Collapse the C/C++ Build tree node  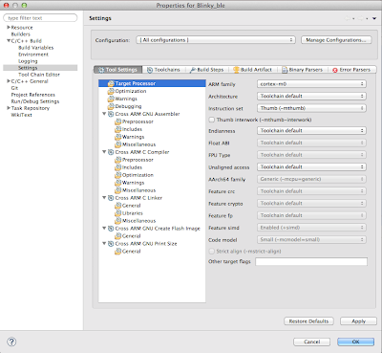tap(9, 41)
